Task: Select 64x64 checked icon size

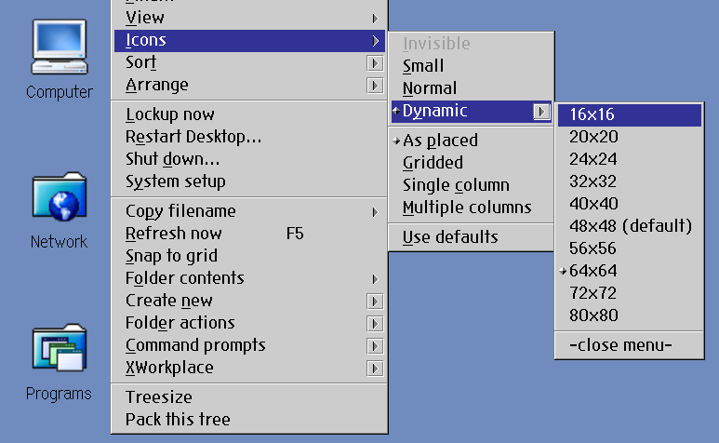Action: tap(593, 271)
